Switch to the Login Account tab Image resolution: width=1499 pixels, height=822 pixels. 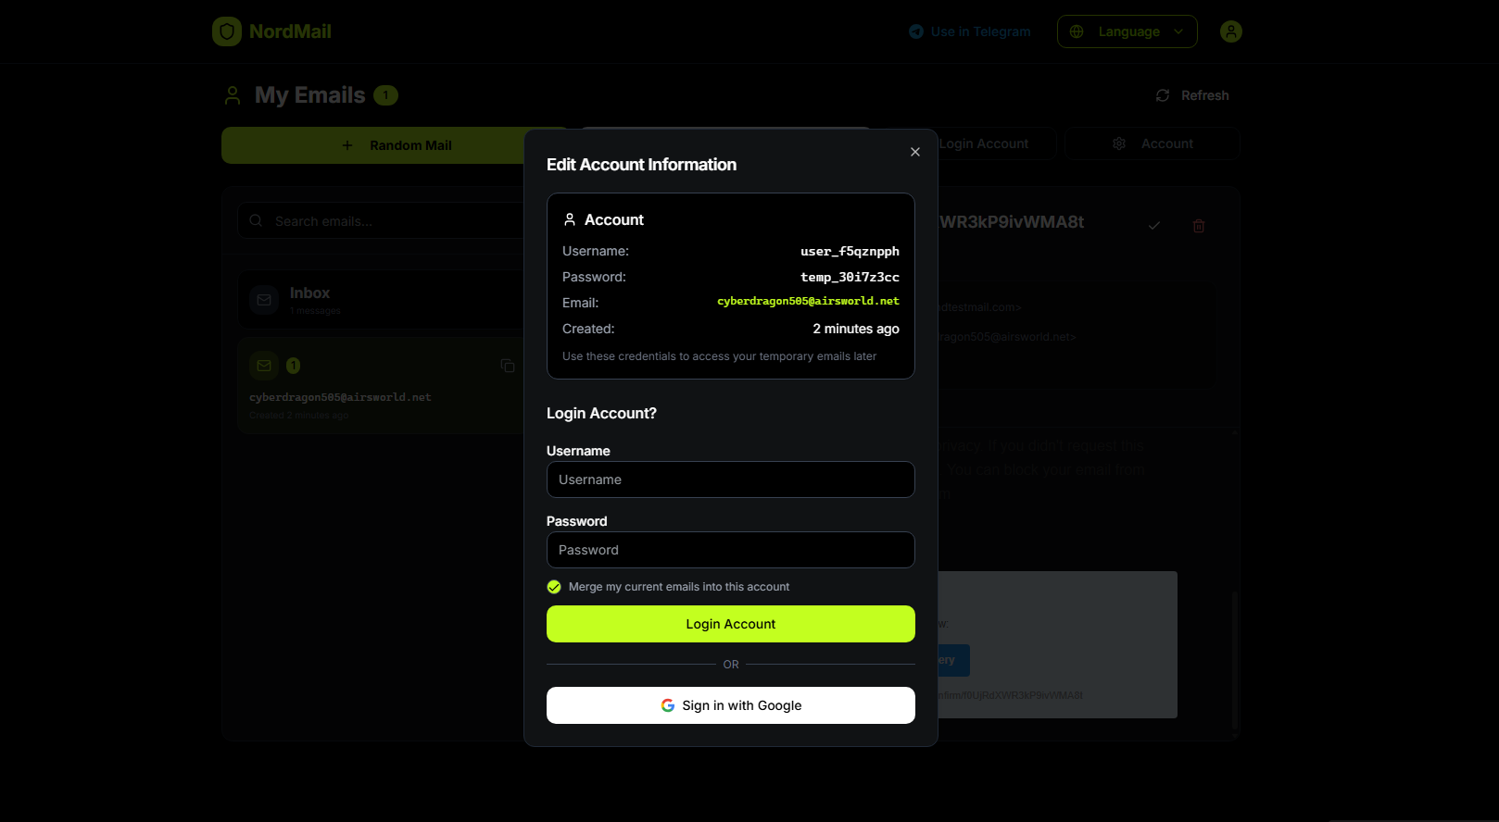coord(984,143)
